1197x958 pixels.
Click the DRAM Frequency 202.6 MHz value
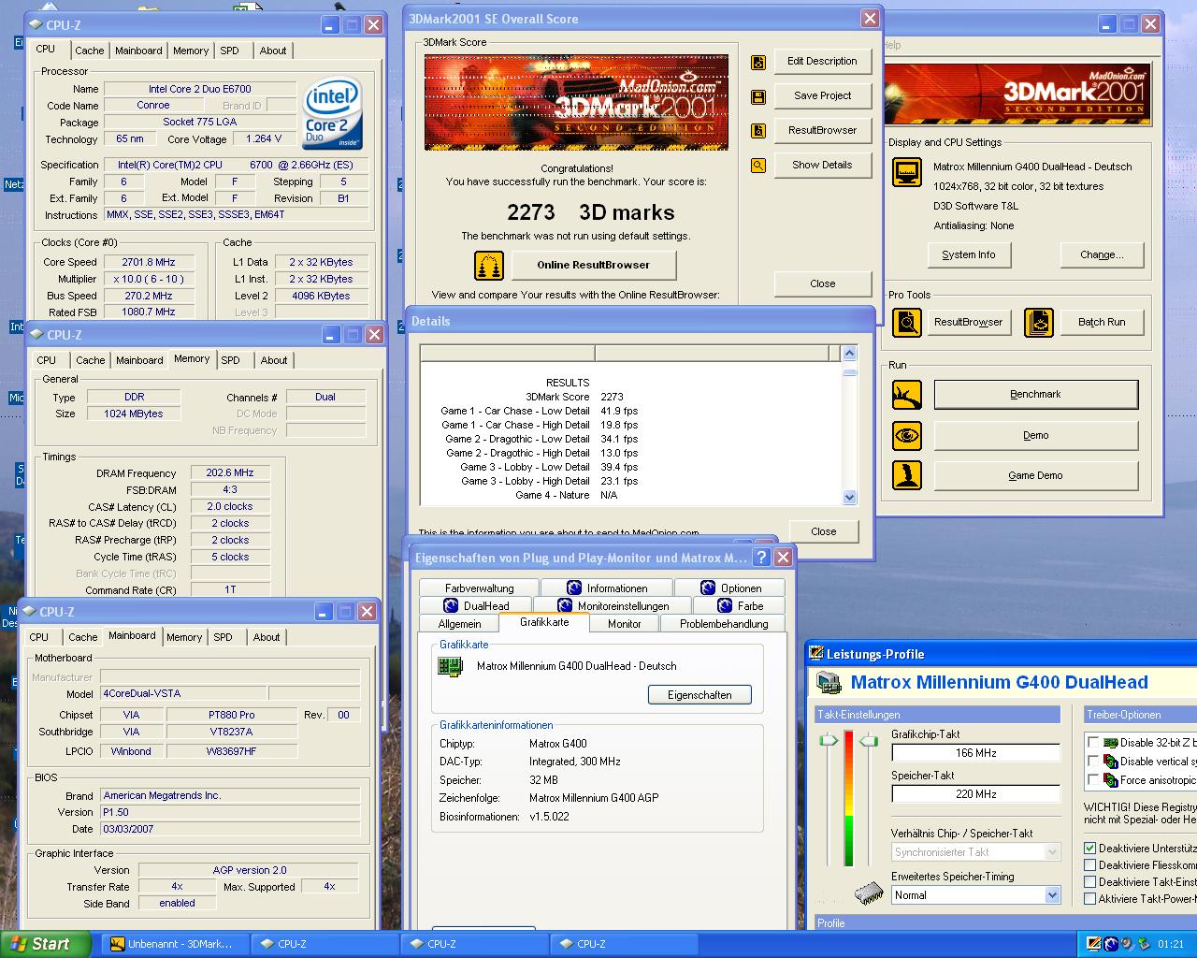(230, 472)
